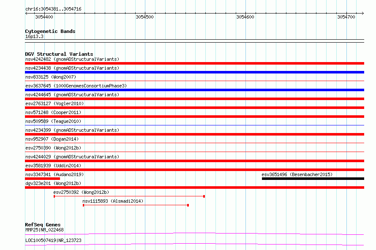Screen dimensions: 376x250
Task: Click the LOC100507419|NR_123723 gene label
Action: 53,240
